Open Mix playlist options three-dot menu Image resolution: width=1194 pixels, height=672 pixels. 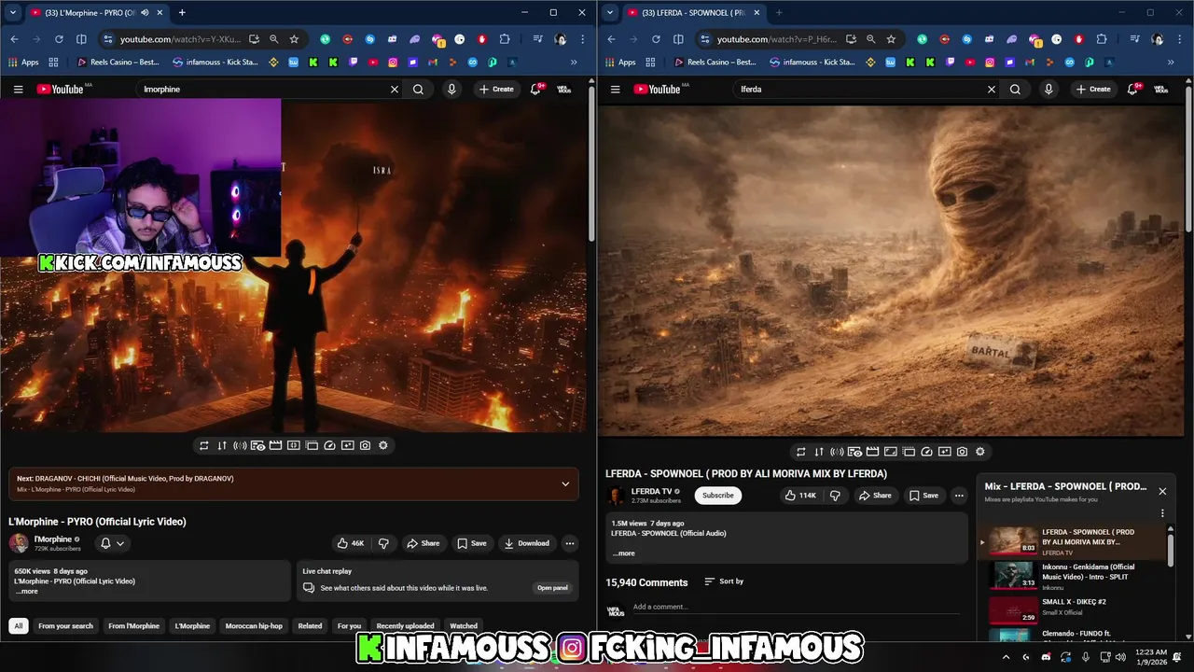tap(1162, 513)
